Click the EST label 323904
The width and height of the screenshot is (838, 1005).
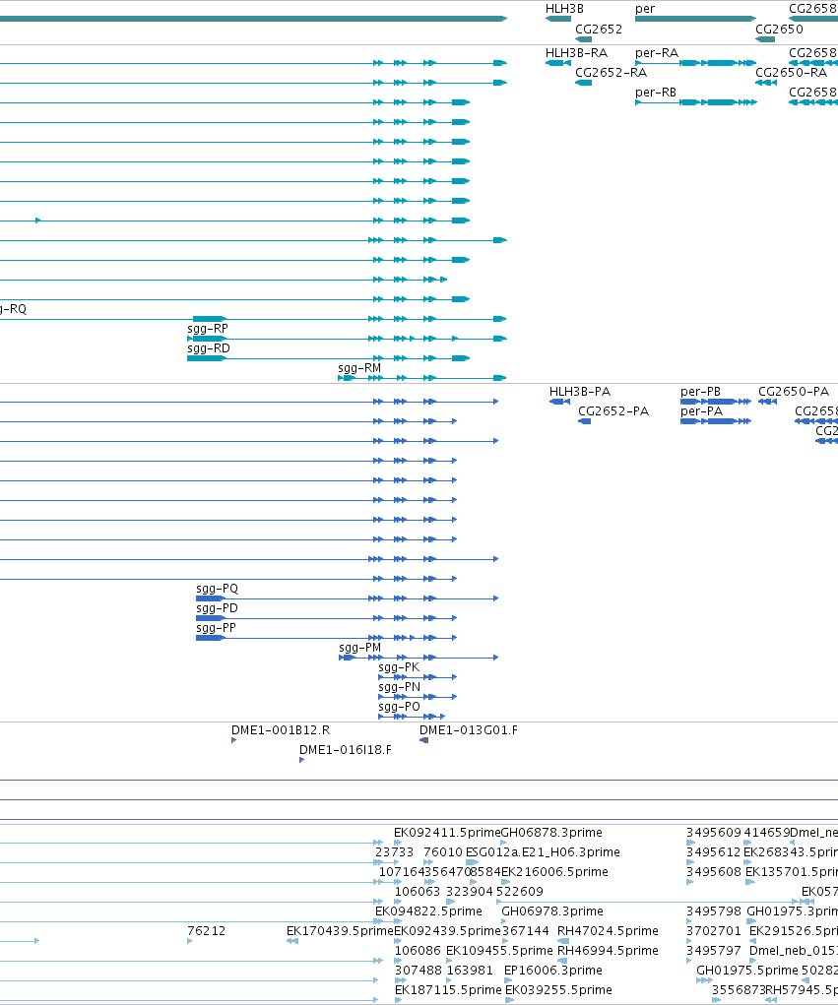coord(470,892)
